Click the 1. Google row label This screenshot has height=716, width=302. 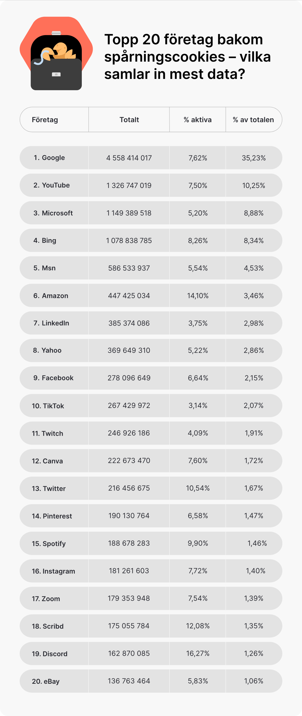pos(49,158)
